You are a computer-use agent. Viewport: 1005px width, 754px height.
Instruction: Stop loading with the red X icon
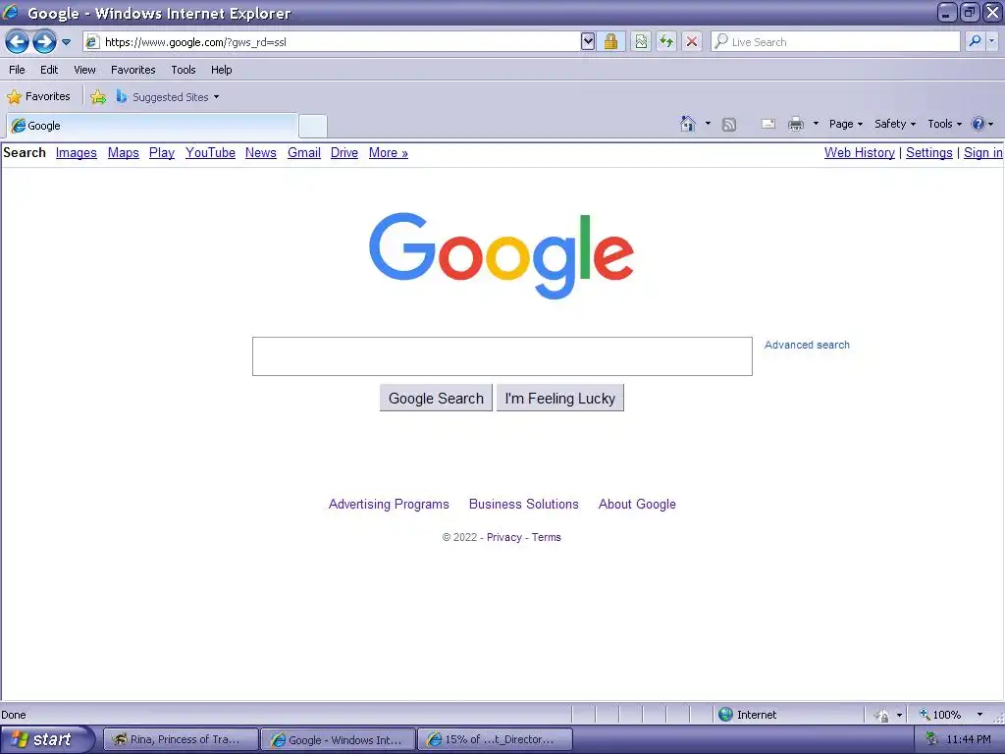click(692, 42)
